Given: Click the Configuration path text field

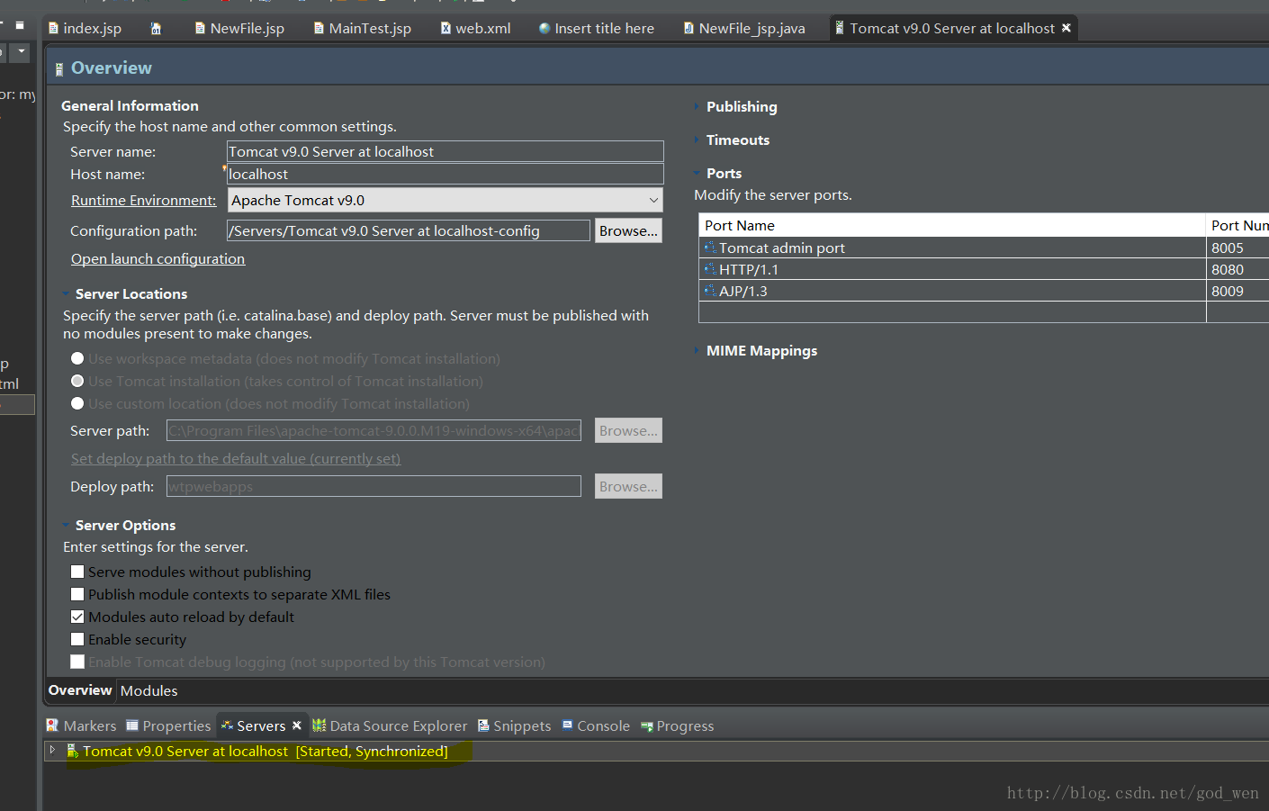Looking at the screenshot, I should [x=409, y=230].
